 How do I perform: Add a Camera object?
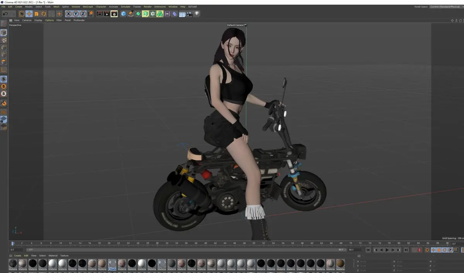pyautogui.click(x=189, y=14)
